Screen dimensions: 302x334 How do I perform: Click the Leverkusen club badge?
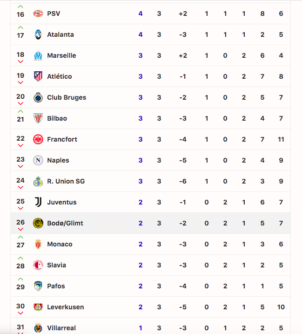click(x=38, y=307)
